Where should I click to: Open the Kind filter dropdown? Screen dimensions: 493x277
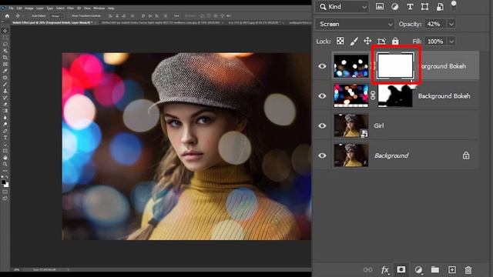[342, 7]
